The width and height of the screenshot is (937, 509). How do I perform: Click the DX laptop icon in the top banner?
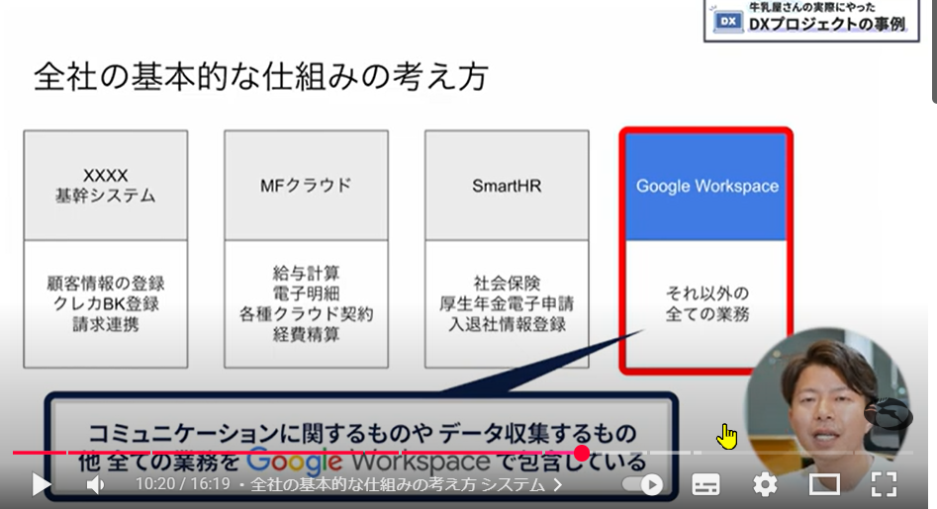pyautogui.click(x=728, y=22)
